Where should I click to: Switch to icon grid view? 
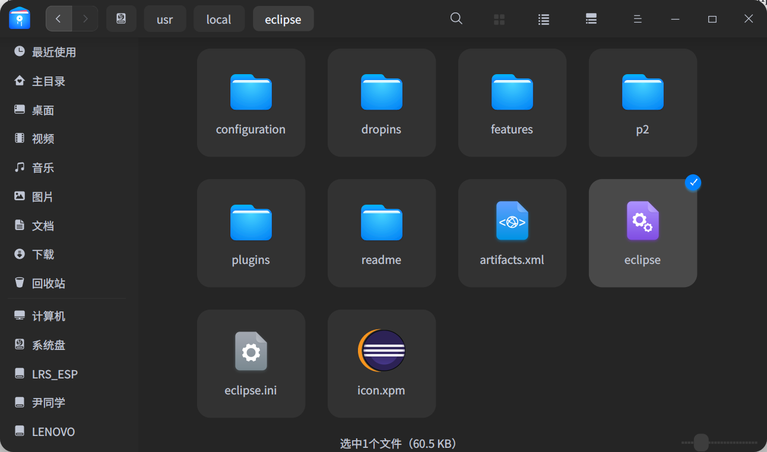point(499,20)
